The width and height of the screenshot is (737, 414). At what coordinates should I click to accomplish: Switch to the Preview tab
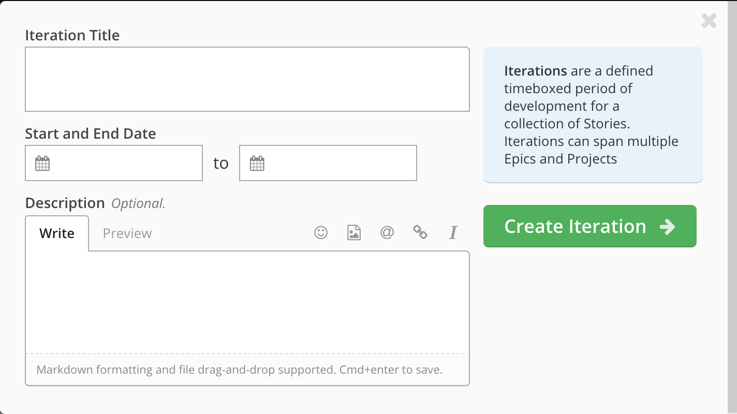[127, 233]
